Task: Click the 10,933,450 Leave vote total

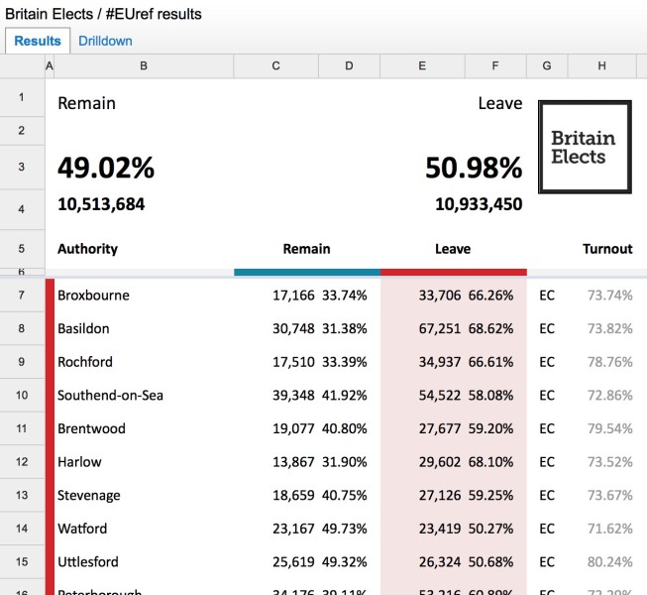Action: pyautogui.click(x=479, y=204)
